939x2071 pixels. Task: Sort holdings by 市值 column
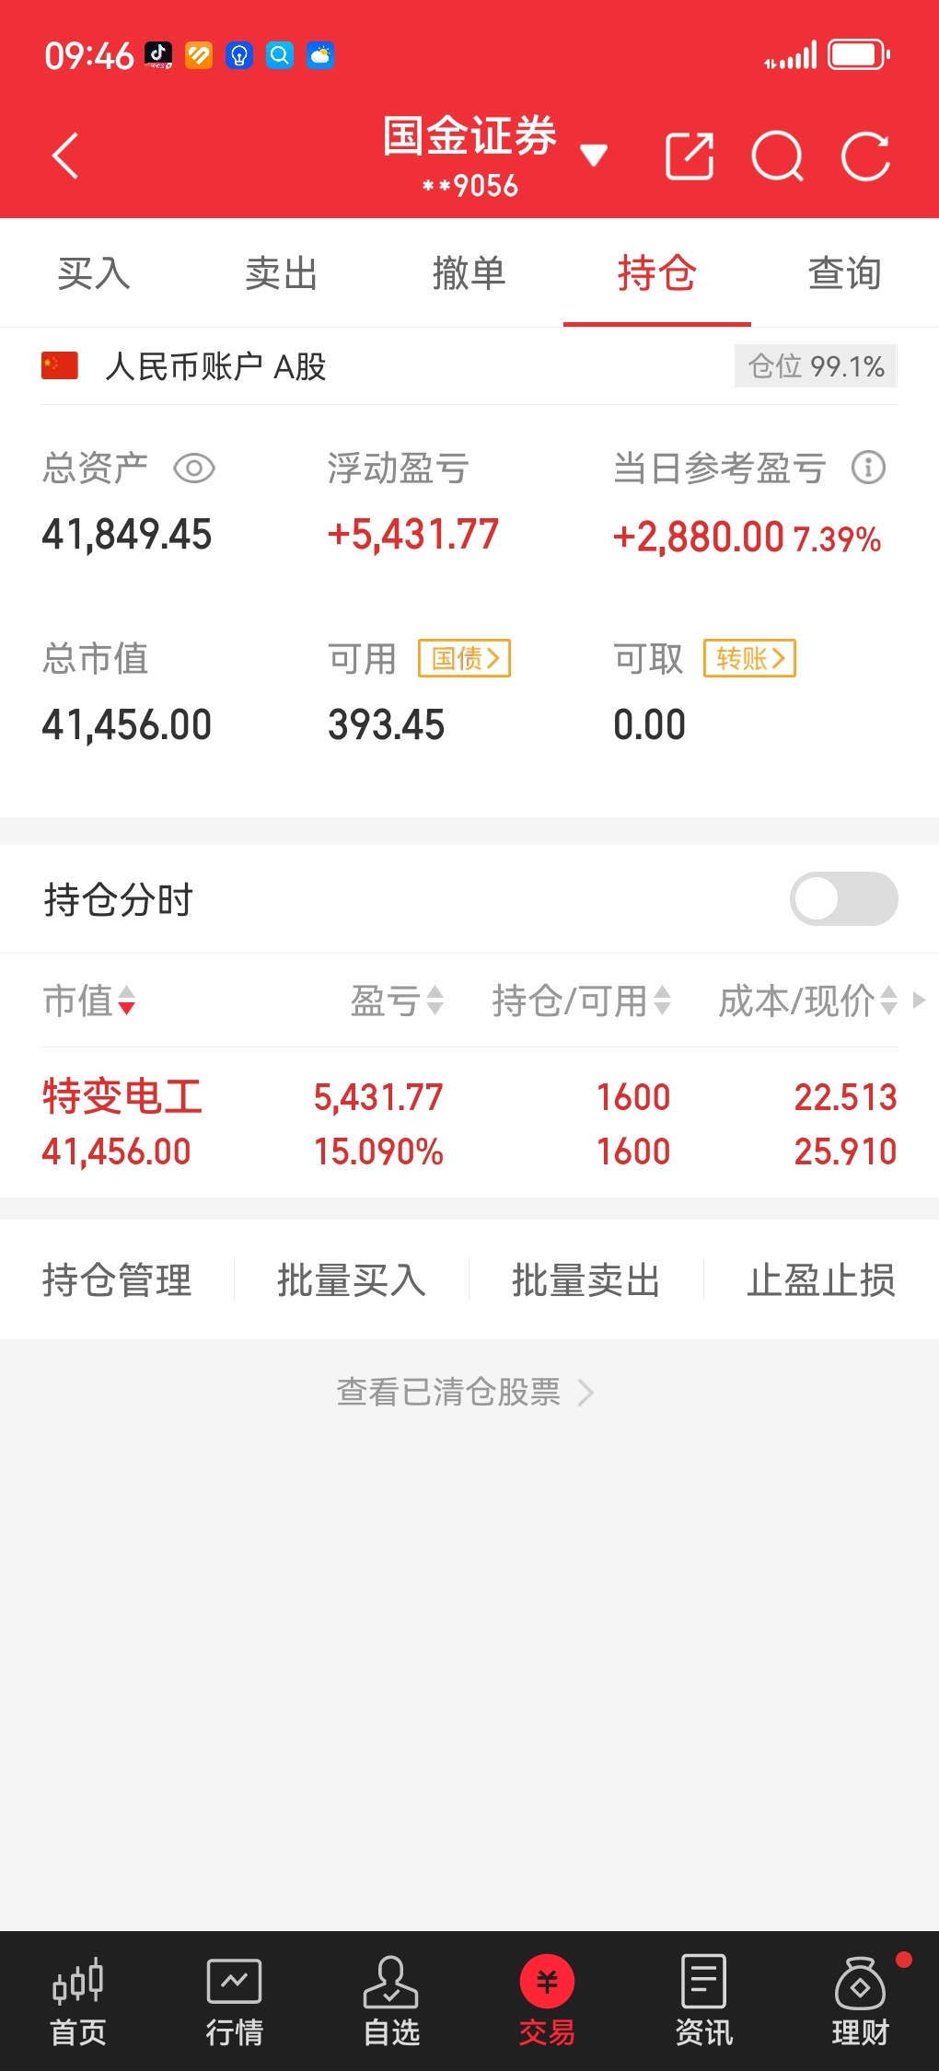coord(89,1001)
